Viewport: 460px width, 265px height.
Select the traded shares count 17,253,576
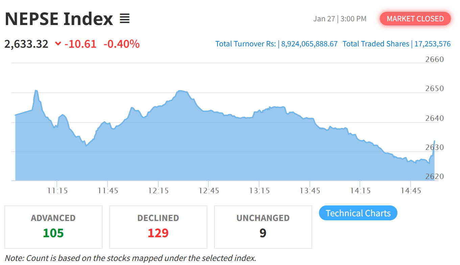[x=432, y=44]
